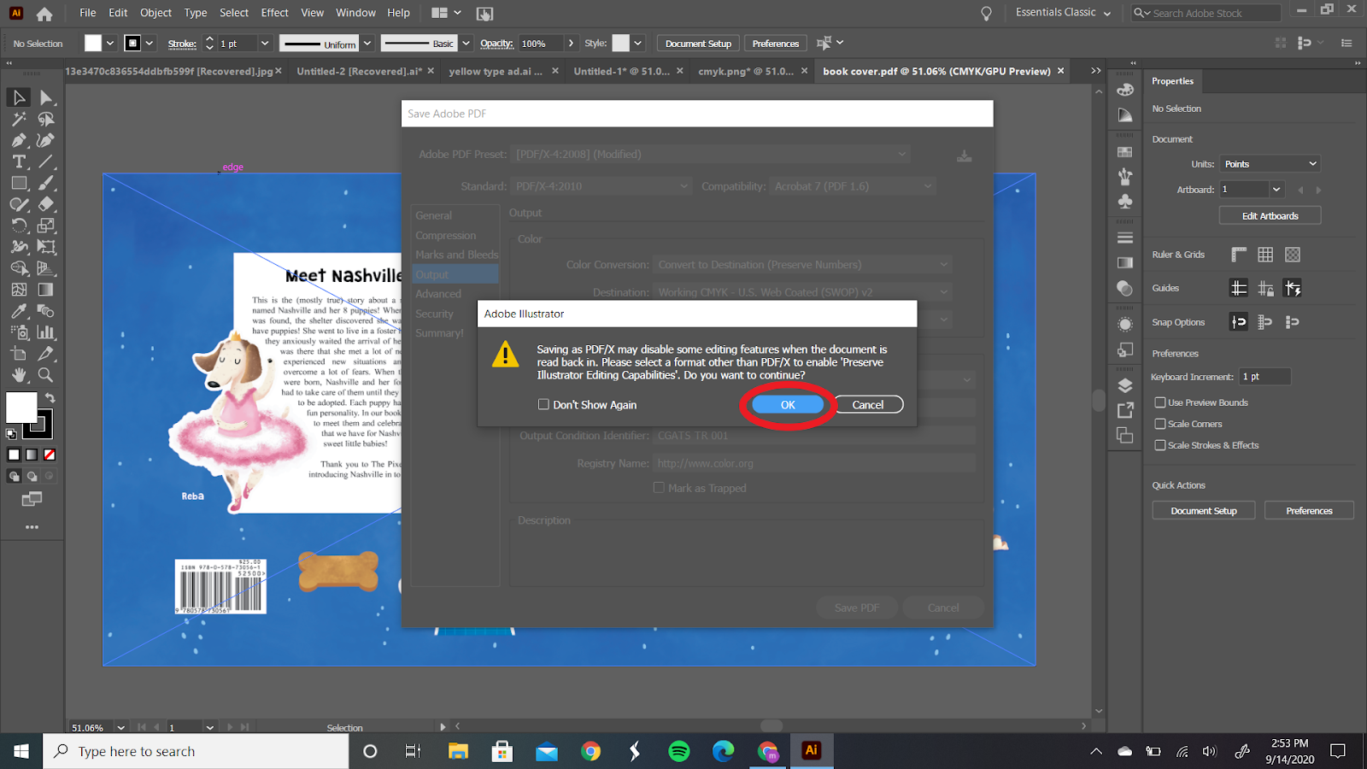This screenshot has width=1367, height=769.
Task: Show grid icon in Ruler & Grids
Action: pyautogui.click(x=1265, y=255)
